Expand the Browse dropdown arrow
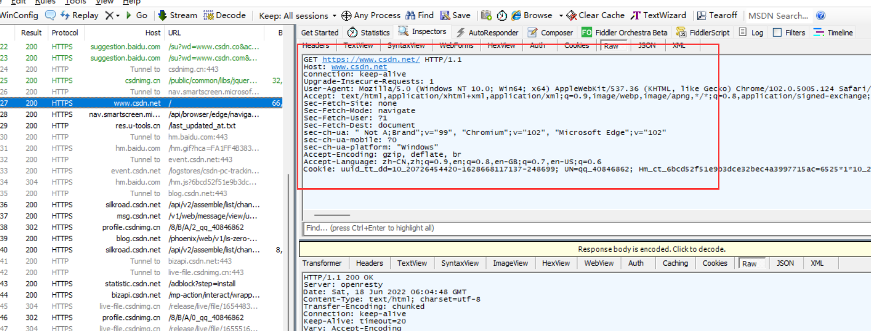The width and height of the screenshot is (871, 331). [x=561, y=16]
